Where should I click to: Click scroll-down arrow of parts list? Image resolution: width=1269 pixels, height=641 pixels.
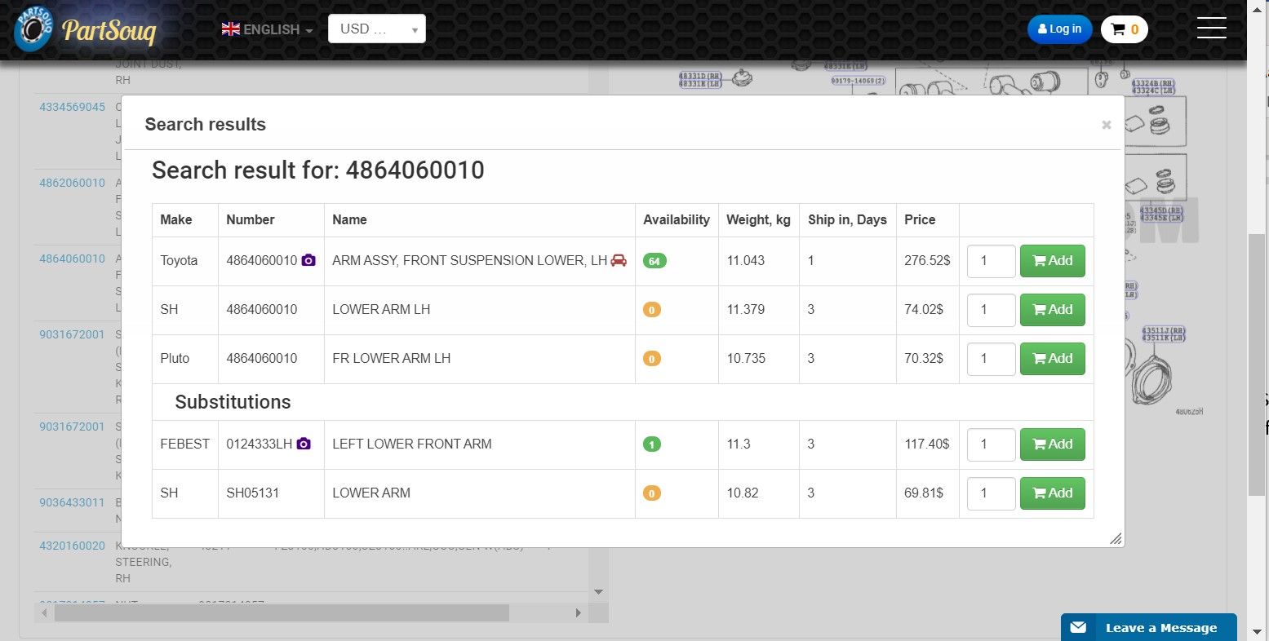[x=598, y=592]
